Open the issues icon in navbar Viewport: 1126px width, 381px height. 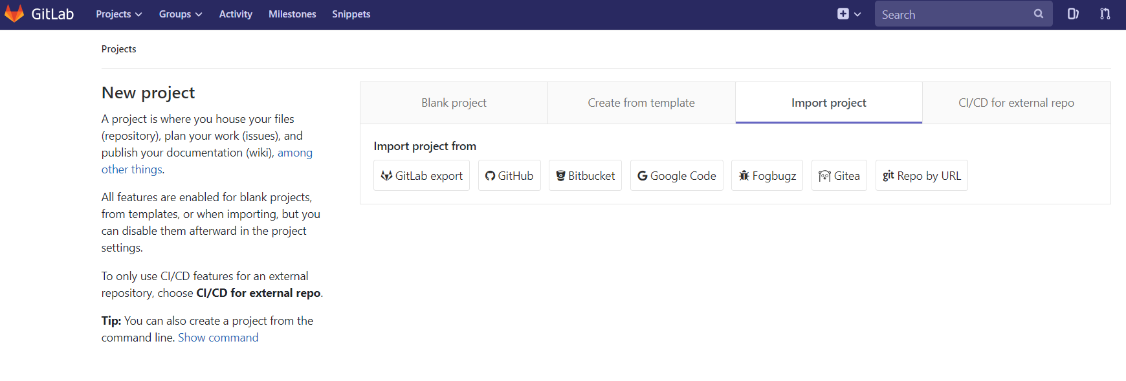(1073, 14)
